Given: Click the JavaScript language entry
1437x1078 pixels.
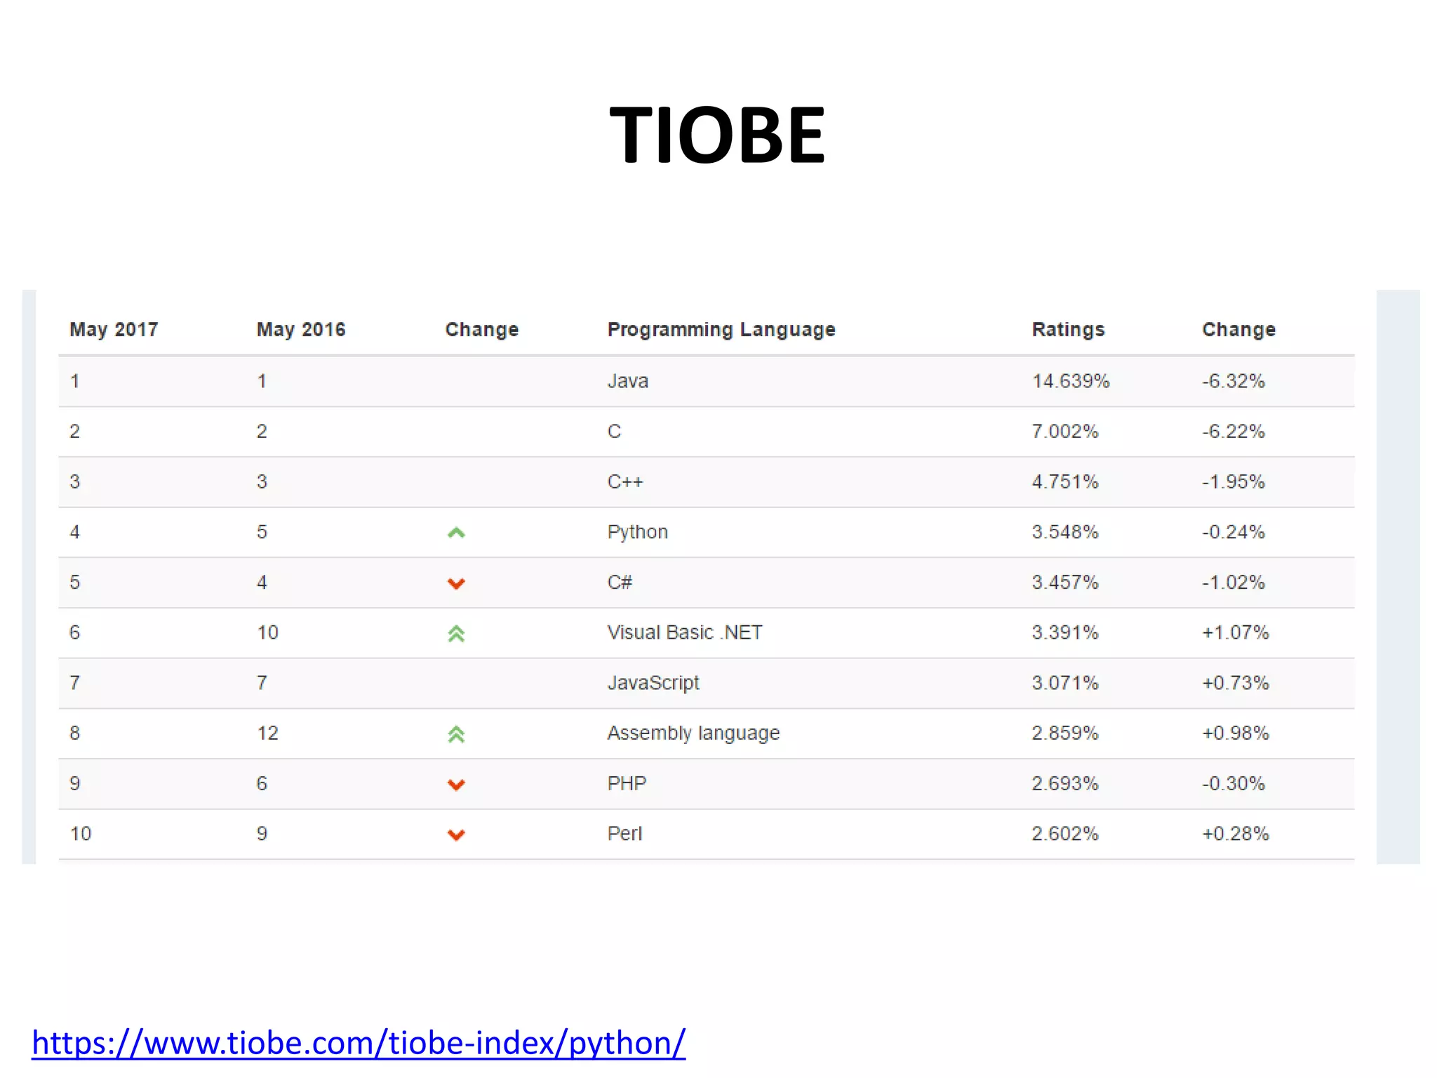Looking at the screenshot, I should coord(653,683).
